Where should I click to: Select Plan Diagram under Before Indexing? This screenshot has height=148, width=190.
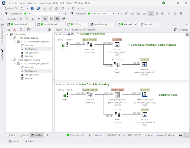(x=31, y=71)
